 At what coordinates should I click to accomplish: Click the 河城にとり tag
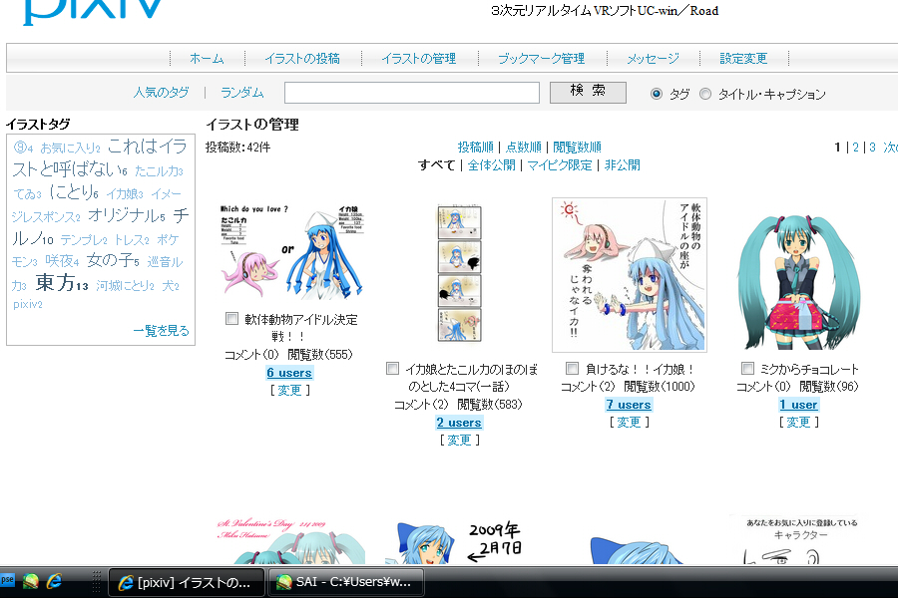point(126,285)
